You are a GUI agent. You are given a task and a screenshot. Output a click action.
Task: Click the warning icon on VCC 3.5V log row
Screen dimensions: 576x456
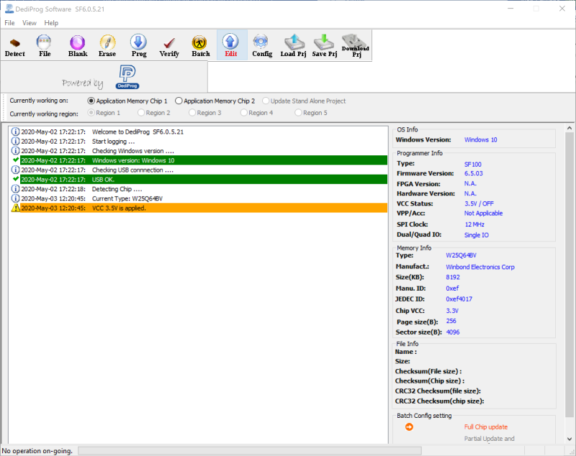tap(15, 208)
